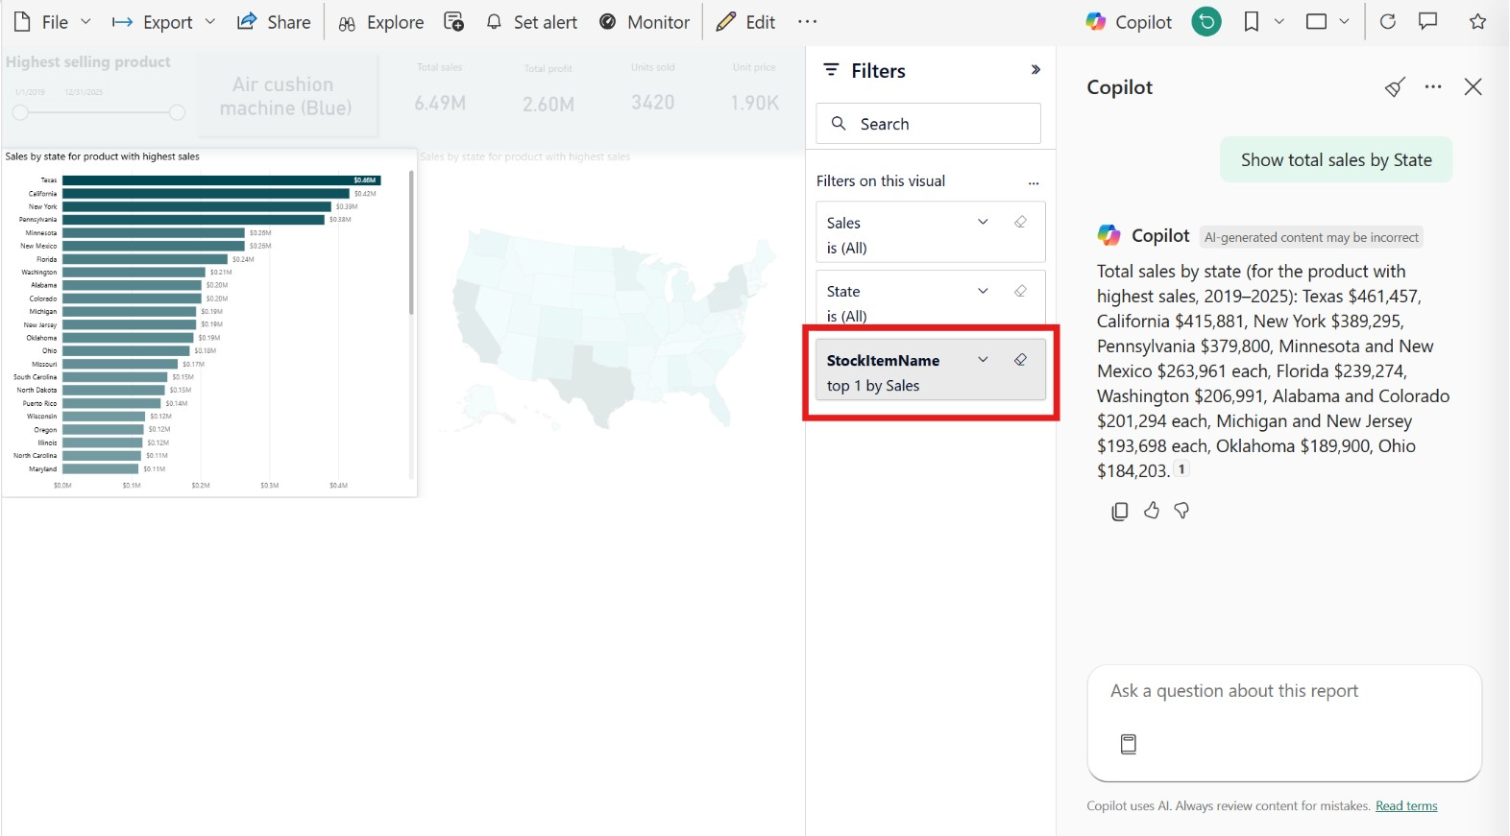Open citation 1 in Copilot answer
Screen dimensions: 1510x836
[x=1182, y=469]
